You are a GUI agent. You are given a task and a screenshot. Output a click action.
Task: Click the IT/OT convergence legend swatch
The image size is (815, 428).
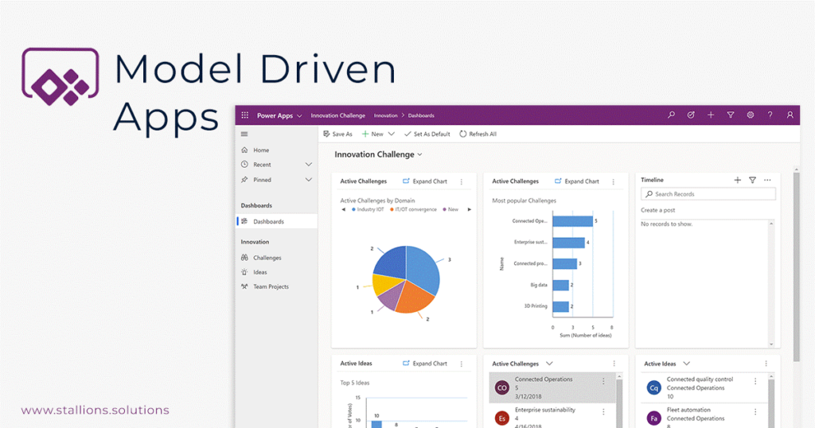point(392,210)
